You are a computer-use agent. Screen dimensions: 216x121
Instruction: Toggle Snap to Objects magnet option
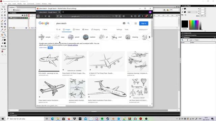(x=2, y=52)
